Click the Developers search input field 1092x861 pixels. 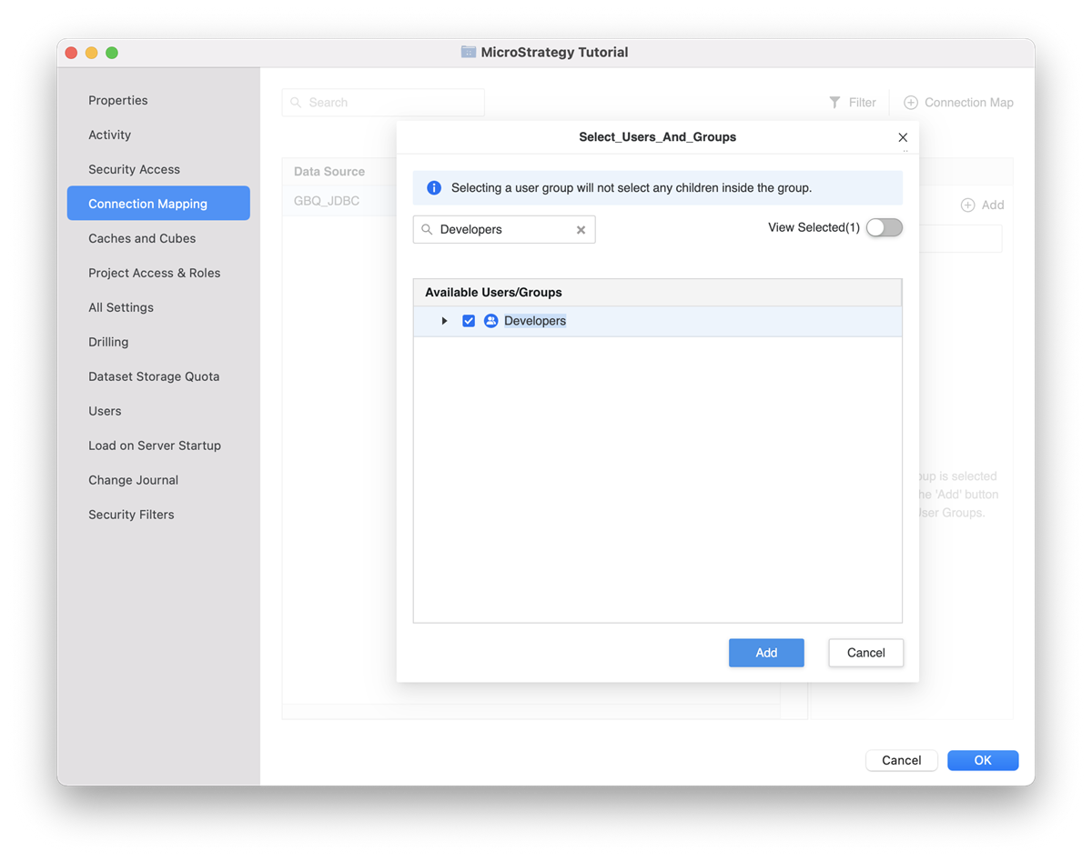click(x=503, y=230)
